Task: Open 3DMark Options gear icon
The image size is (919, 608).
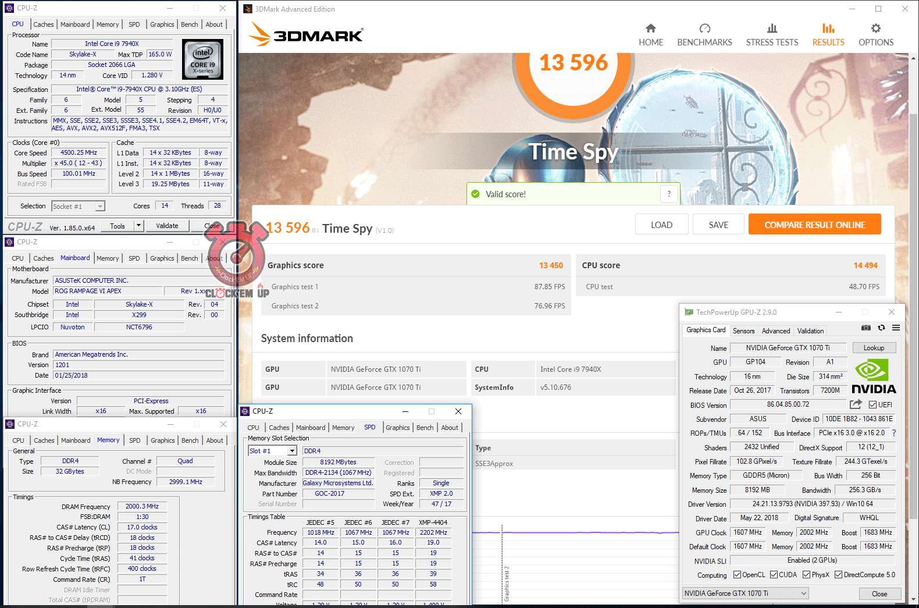Action: (875, 29)
